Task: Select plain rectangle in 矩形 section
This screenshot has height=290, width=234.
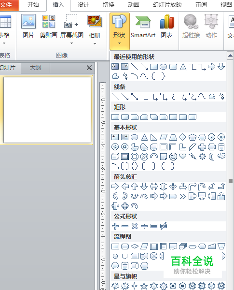Action: click(x=115, y=117)
